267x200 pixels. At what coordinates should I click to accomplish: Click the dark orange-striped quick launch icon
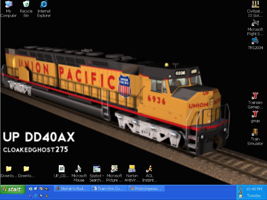point(46,189)
